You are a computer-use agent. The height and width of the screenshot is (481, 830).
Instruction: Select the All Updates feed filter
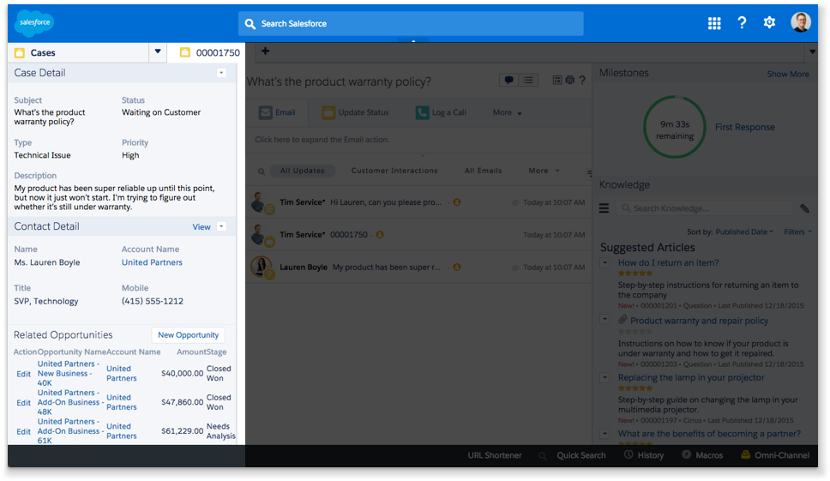pos(303,171)
